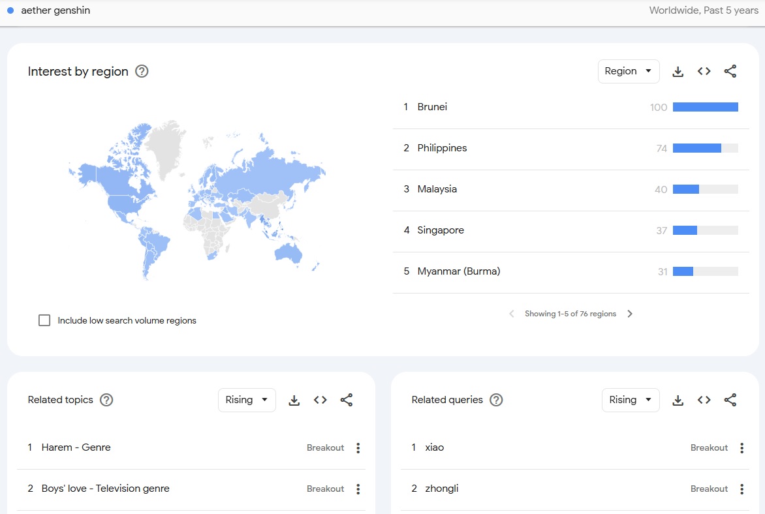This screenshot has height=514, width=765.
Task: Share the Related queries widget
Action: (x=730, y=400)
